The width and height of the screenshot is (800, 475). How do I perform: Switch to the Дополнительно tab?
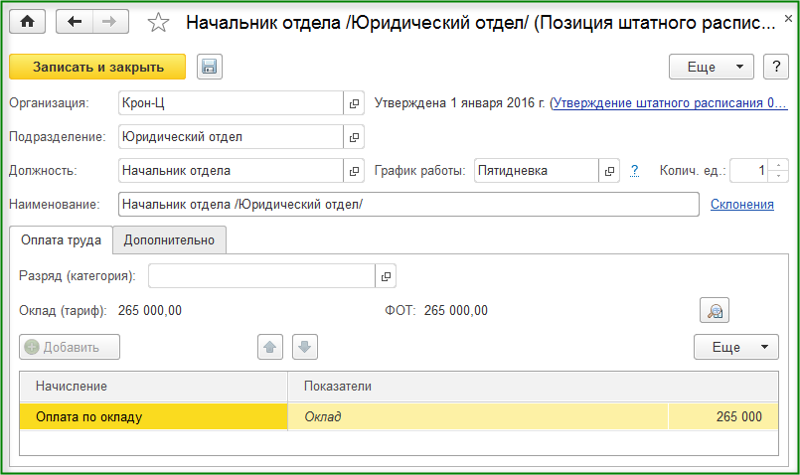pos(169,239)
